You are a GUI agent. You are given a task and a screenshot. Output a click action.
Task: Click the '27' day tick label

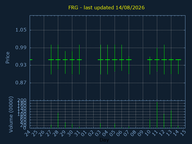(49, 133)
